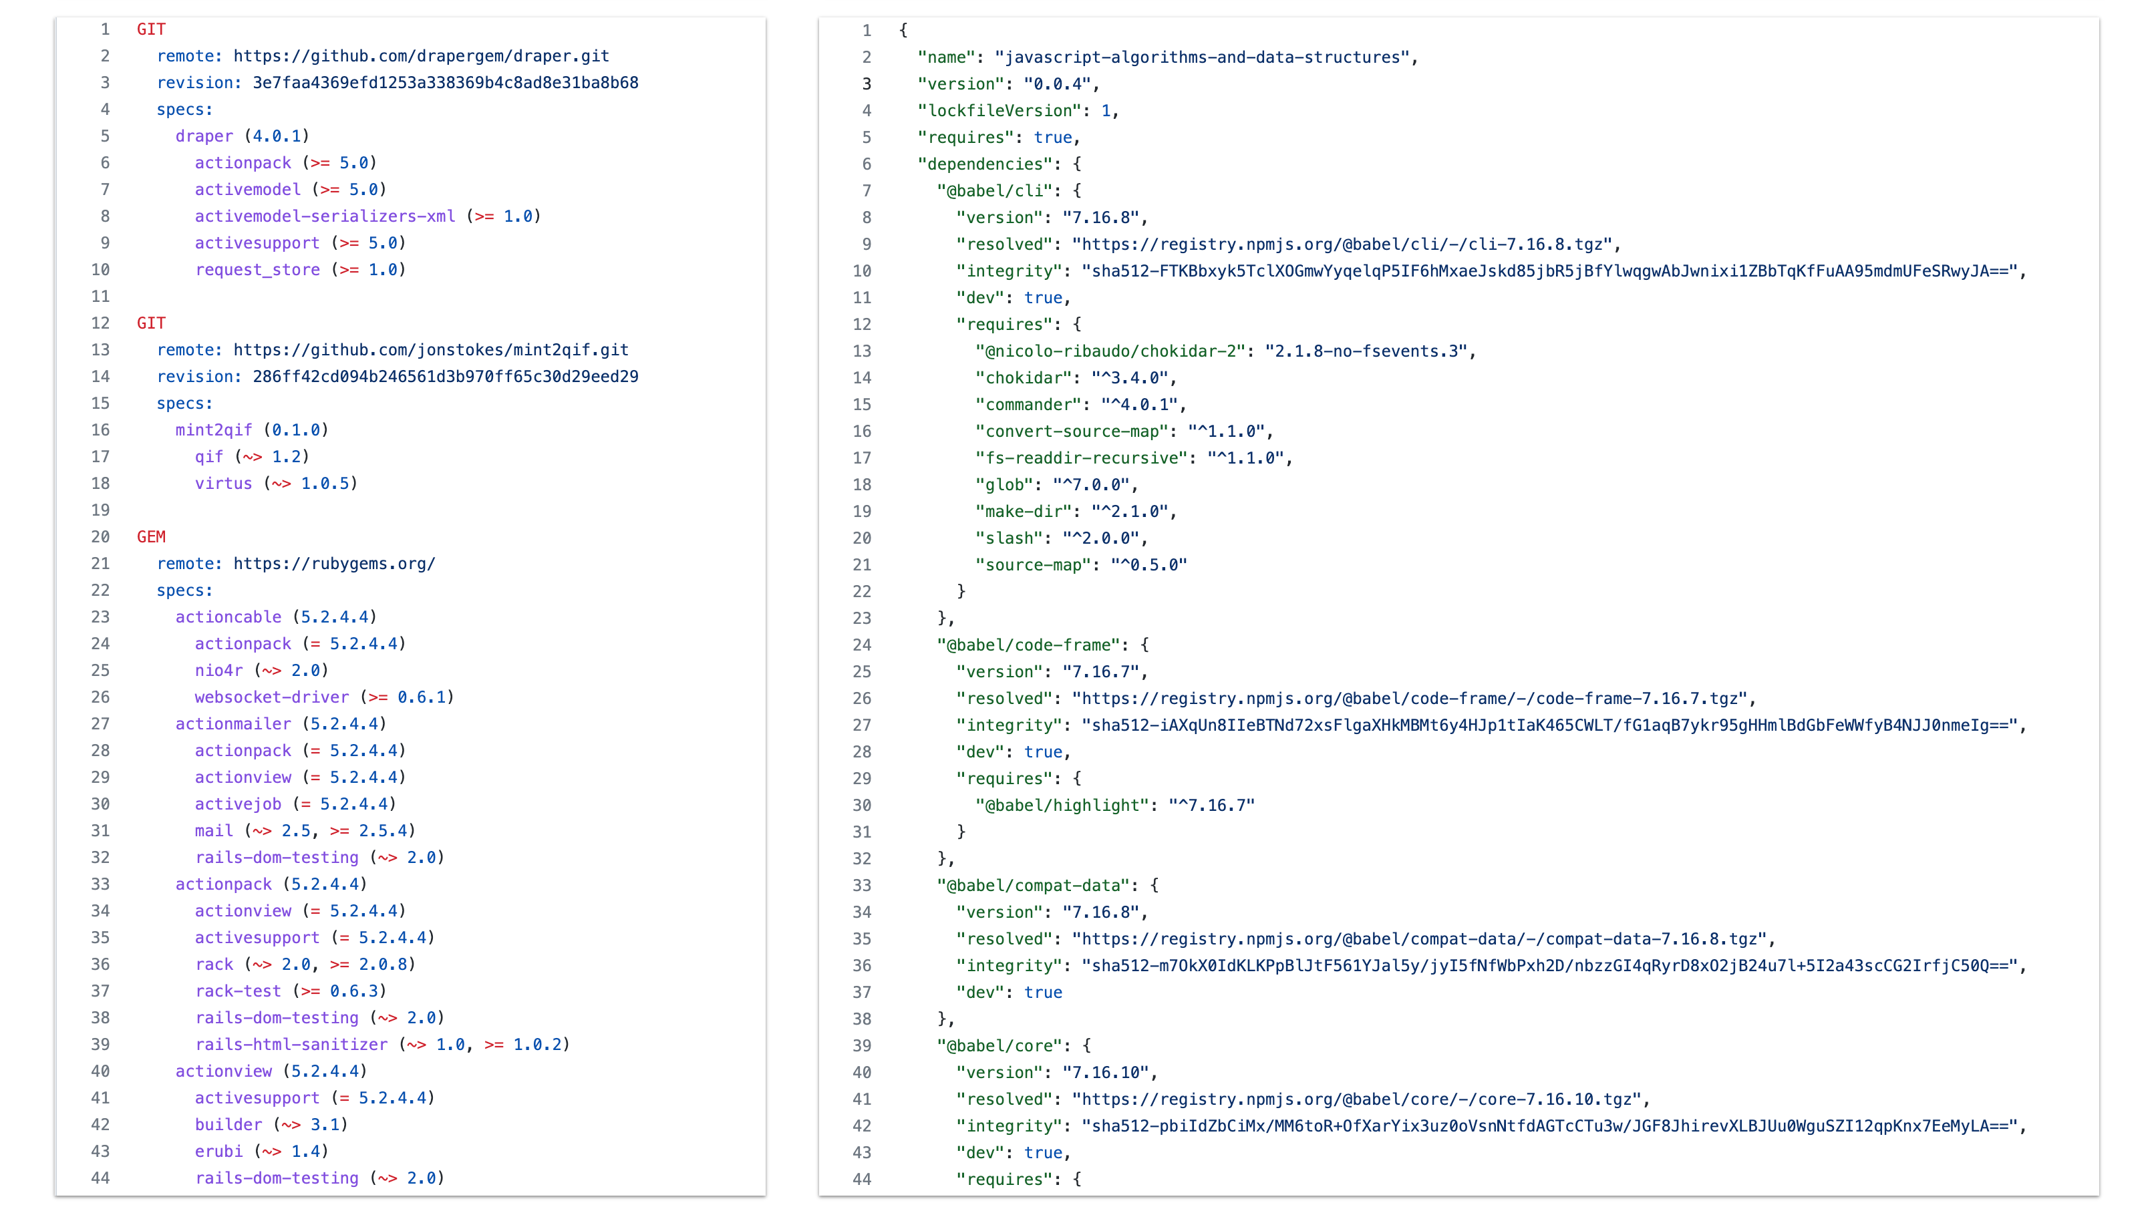Click 'nio4r' dependency line
Image resolution: width=2156 pixels, height=1213 pixels.
coord(262,670)
